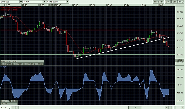Click the zoom in plus button
The image size is (185, 109).
click(183, 108)
